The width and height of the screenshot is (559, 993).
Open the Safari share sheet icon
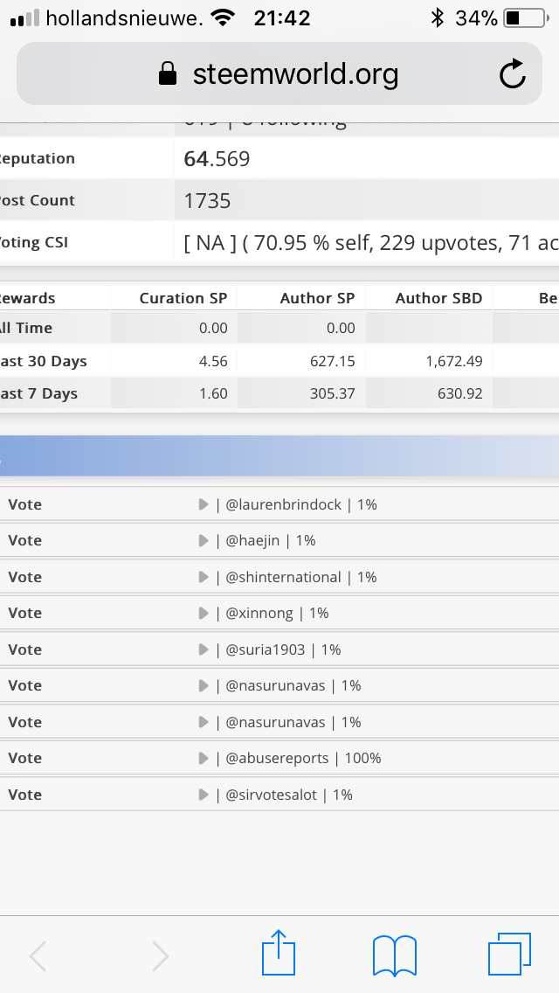tap(279, 953)
